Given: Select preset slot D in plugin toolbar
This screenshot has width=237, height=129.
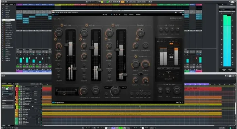Looking at the screenshot, I should 120,15.
